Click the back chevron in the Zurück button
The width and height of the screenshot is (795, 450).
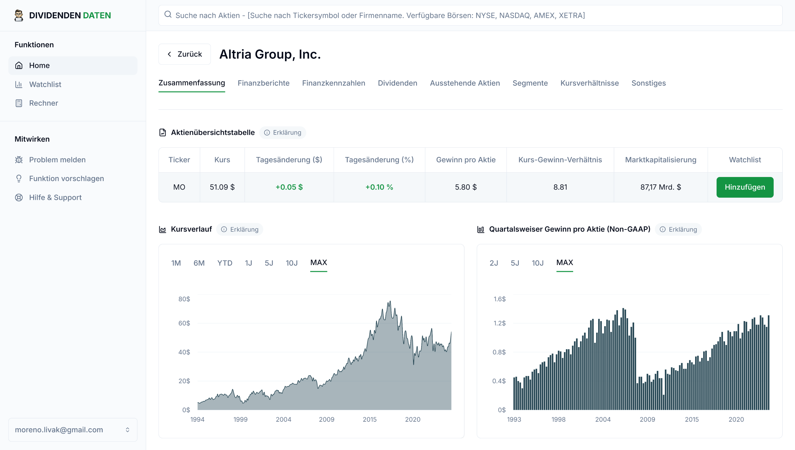[169, 54]
